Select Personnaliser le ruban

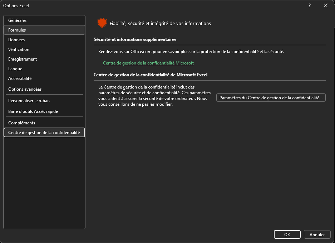[44, 101]
